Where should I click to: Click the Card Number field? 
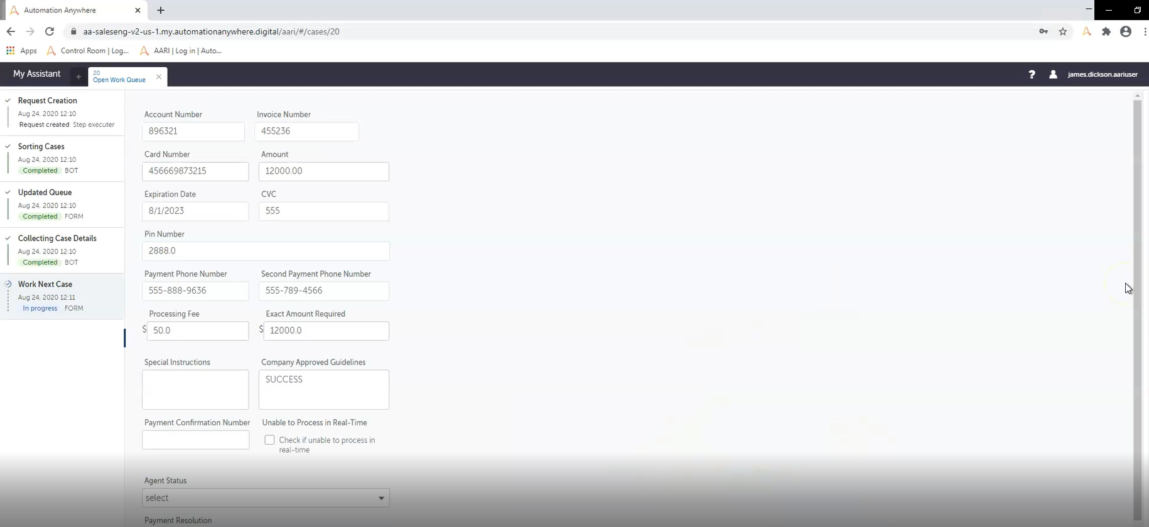(195, 171)
